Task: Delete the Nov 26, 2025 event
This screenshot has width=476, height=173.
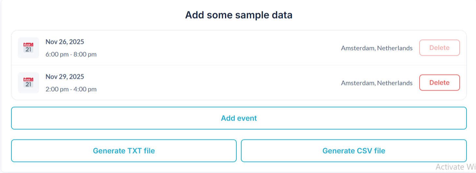Action: pos(439,48)
